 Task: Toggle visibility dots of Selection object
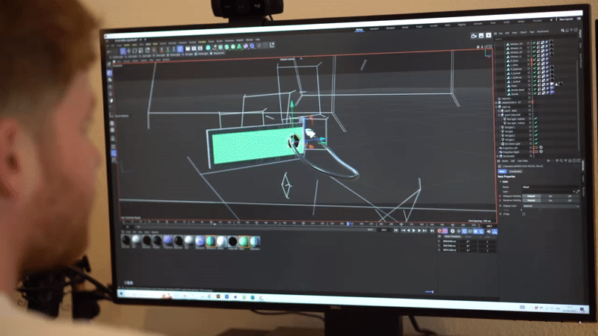point(532,98)
